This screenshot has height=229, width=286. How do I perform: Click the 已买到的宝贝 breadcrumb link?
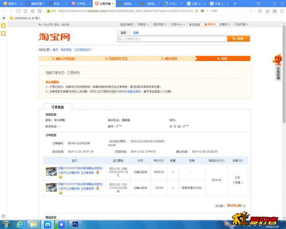point(82,50)
